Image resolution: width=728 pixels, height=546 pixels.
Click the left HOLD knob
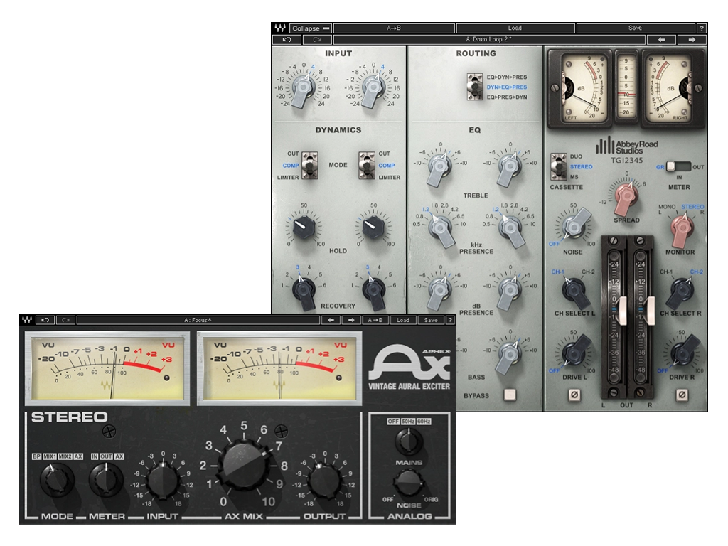pos(304,227)
